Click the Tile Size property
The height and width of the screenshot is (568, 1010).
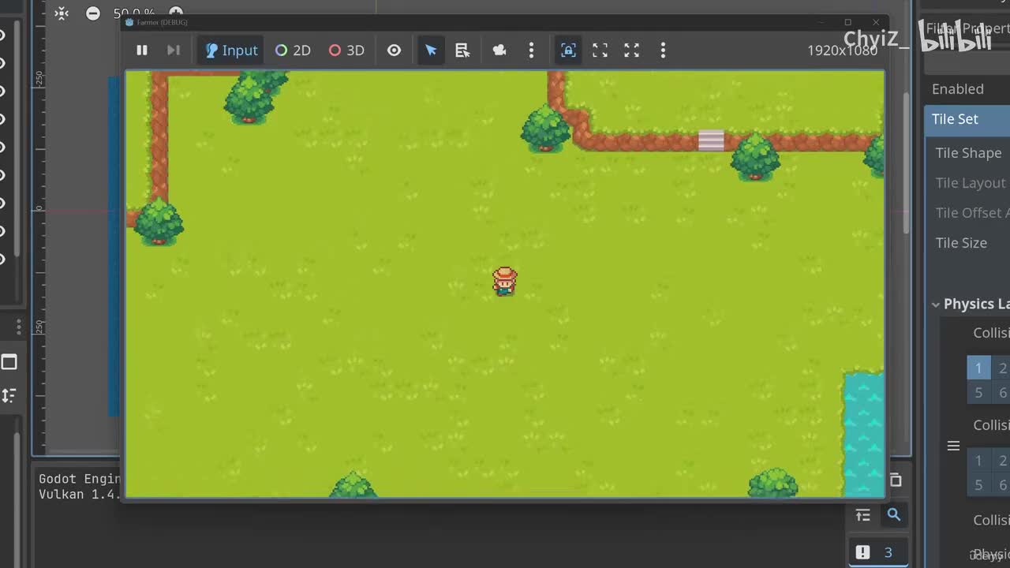pos(962,243)
